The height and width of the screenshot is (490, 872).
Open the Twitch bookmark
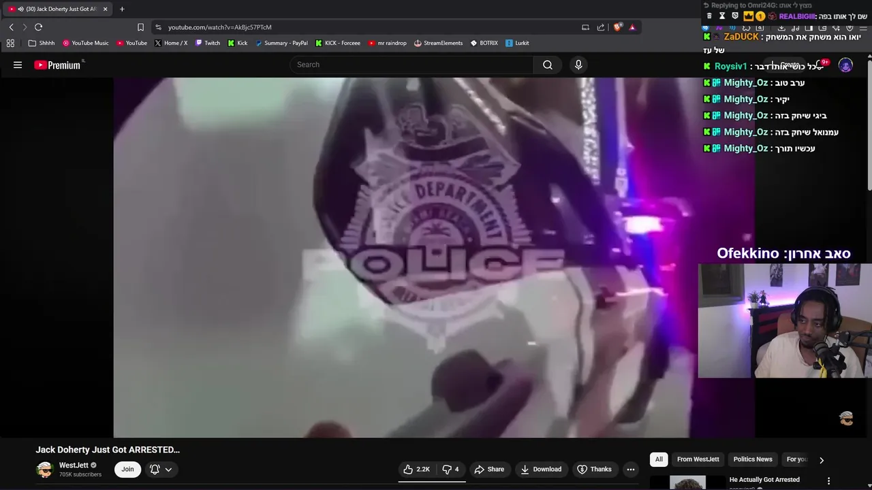pos(208,43)
